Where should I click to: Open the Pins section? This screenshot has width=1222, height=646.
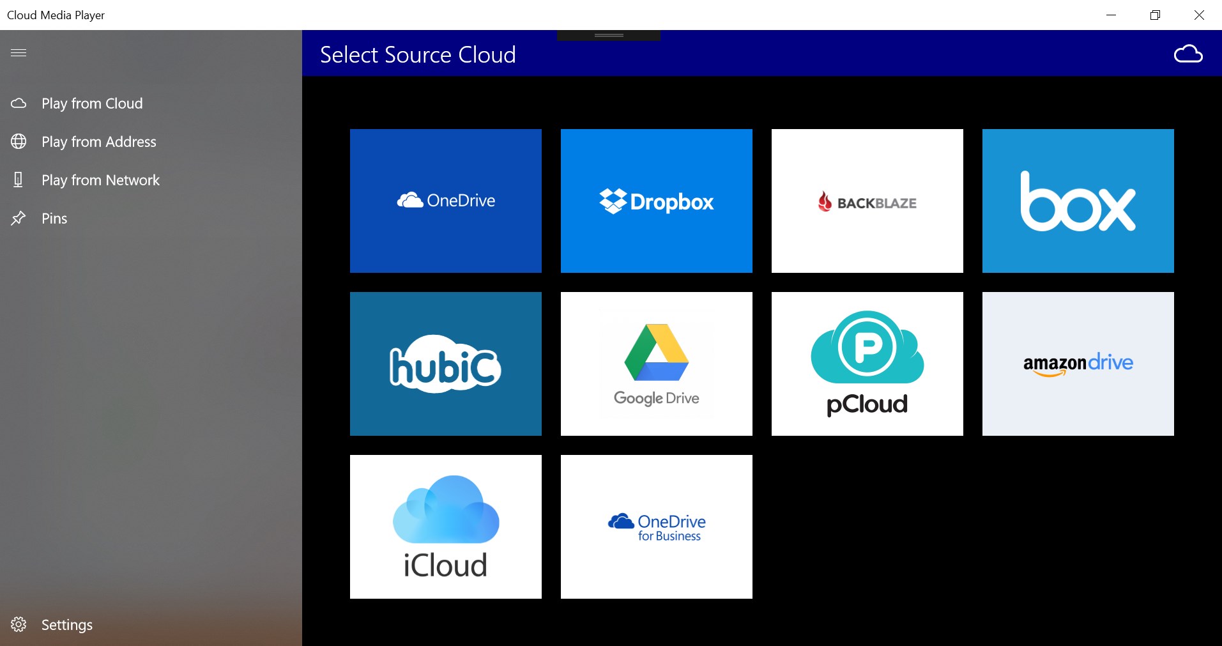tap(151, 219)
